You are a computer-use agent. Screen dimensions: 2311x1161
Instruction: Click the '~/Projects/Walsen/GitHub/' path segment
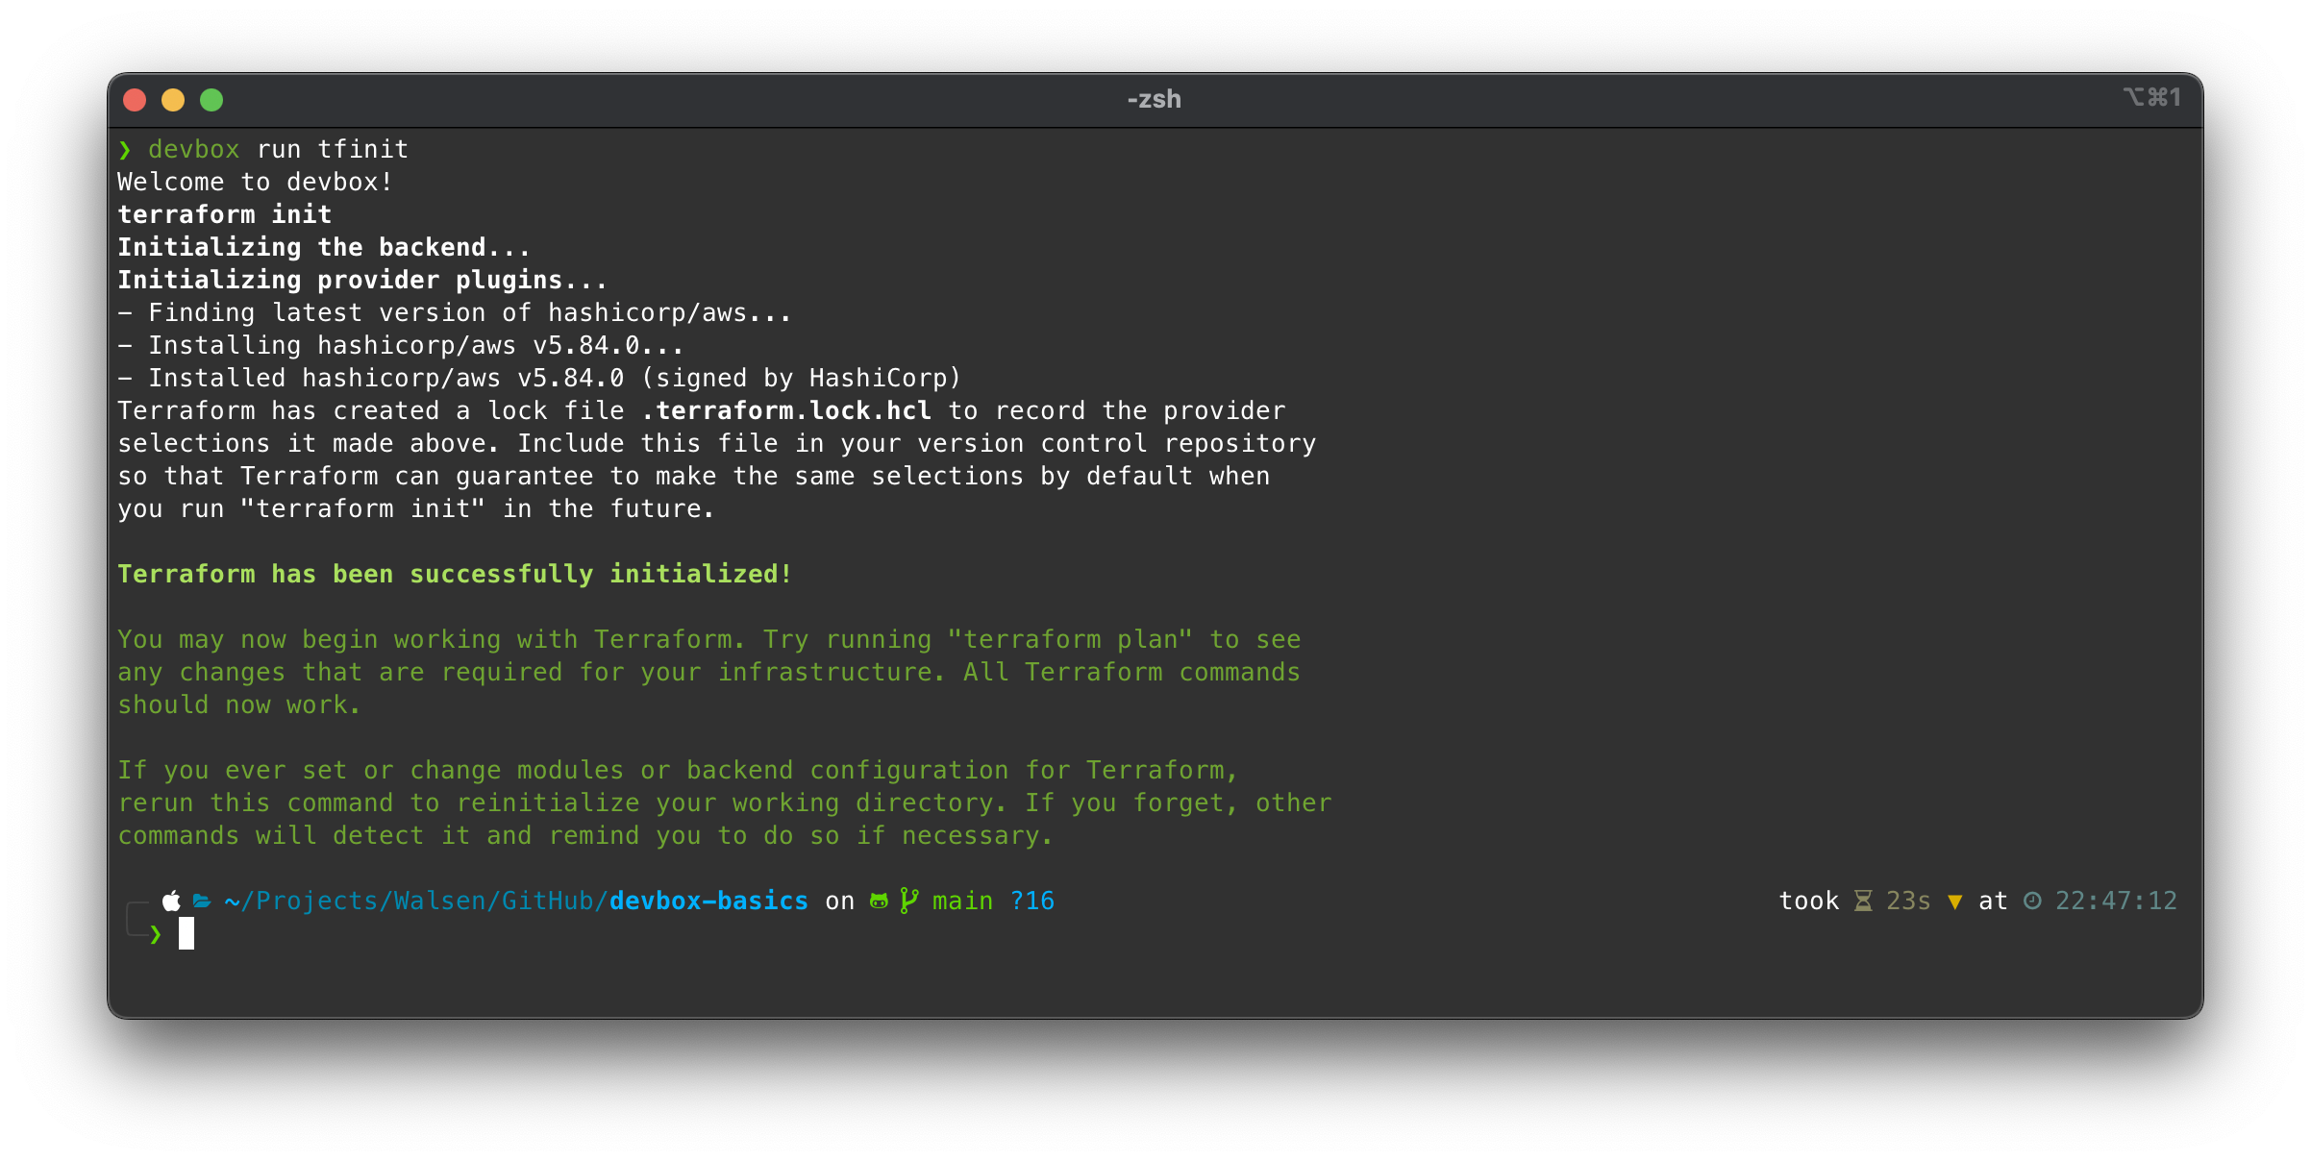click(417, 901)
